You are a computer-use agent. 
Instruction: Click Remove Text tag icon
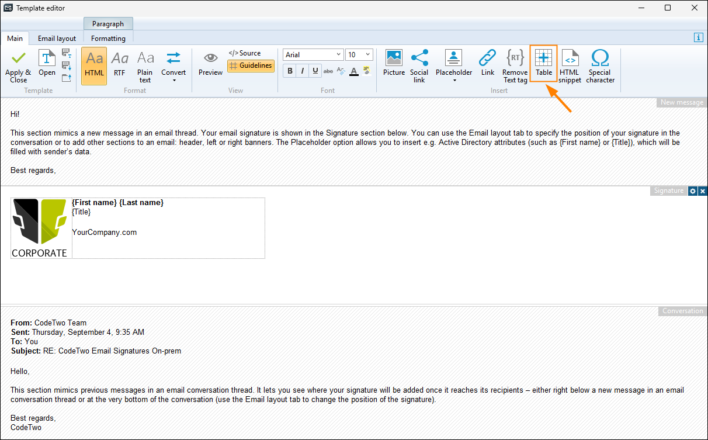pos(515,65)
